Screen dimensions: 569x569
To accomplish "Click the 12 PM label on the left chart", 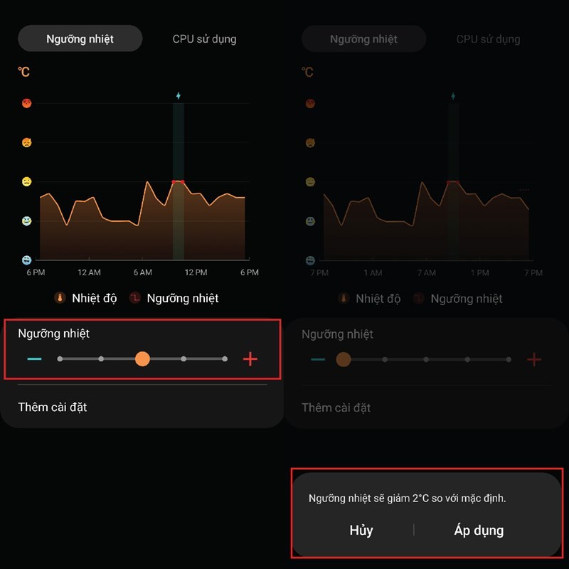I will pyautogui.click(x=196, y=272).
